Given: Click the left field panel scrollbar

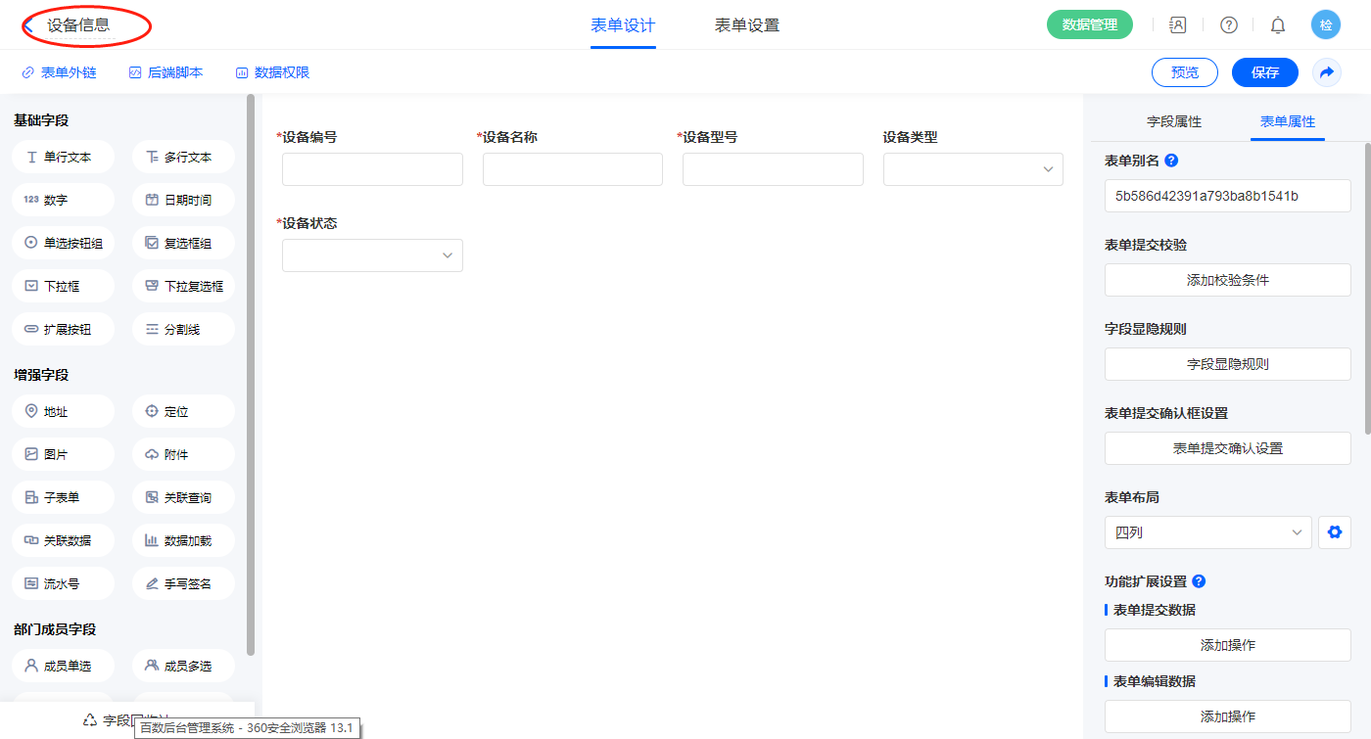Looking at the screenshot, I should (x=251, y=372).
